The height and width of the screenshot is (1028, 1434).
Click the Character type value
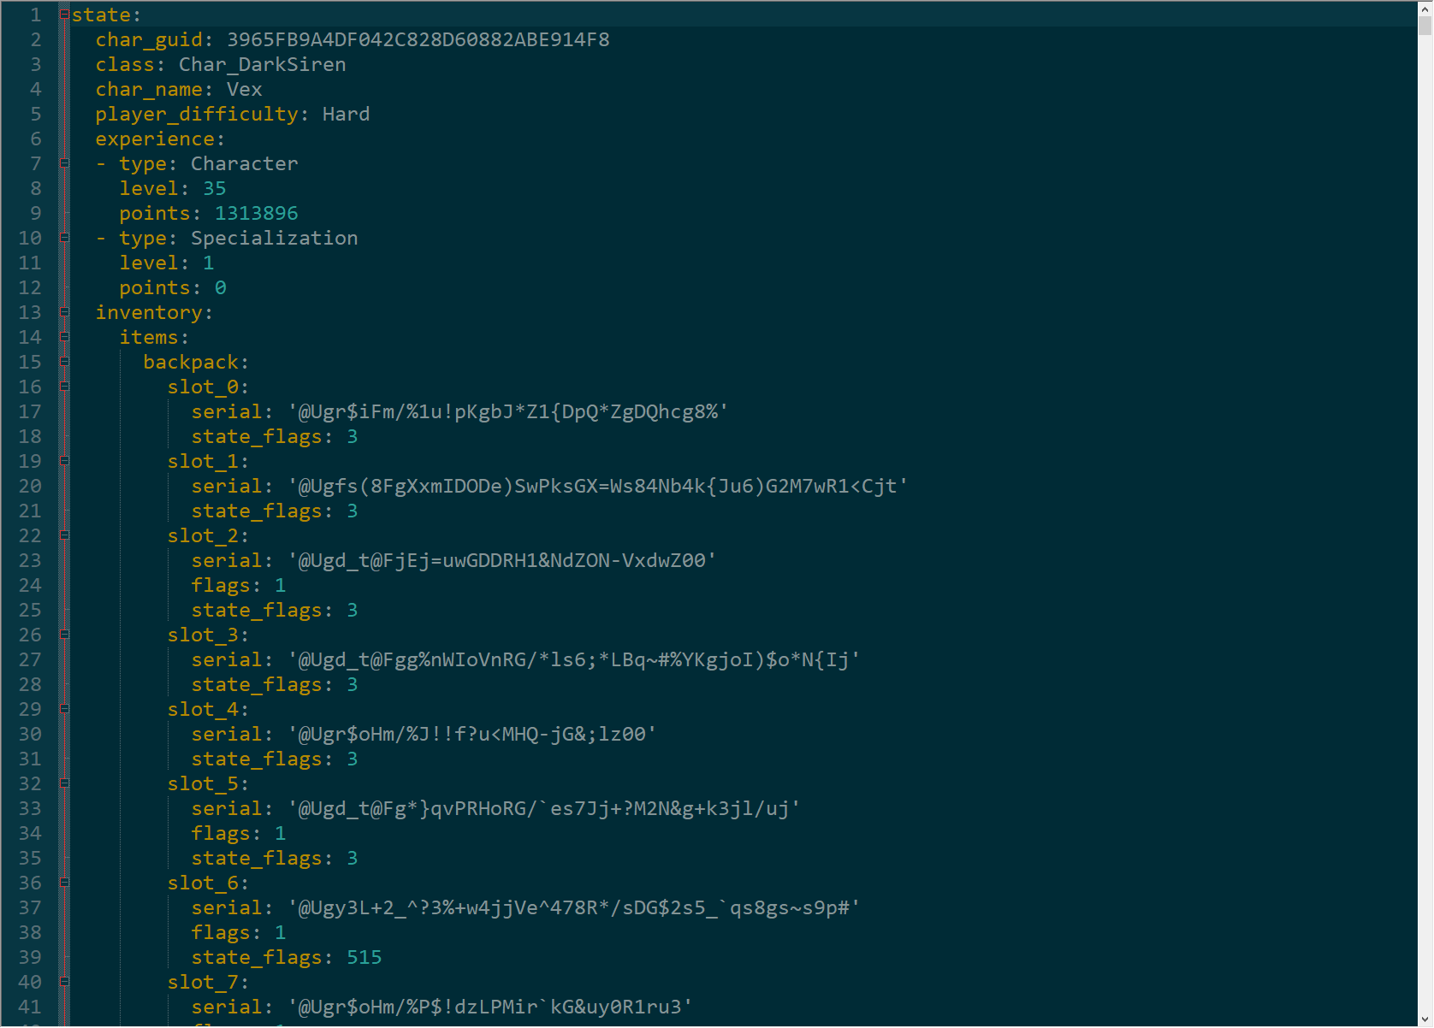(x=245, y=163)
